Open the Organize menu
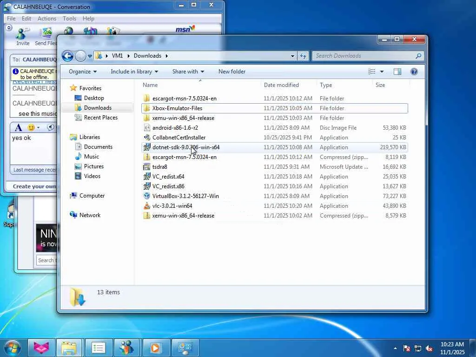 pos(83,72)
